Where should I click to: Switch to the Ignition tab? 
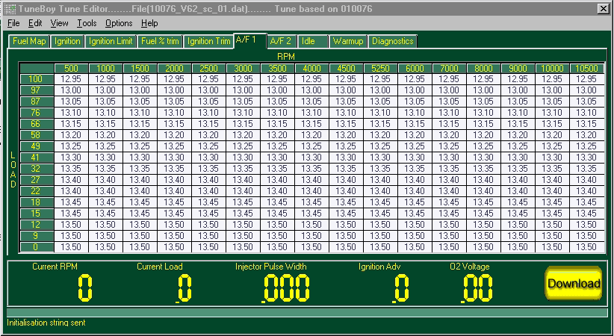[x=67, y=41]
